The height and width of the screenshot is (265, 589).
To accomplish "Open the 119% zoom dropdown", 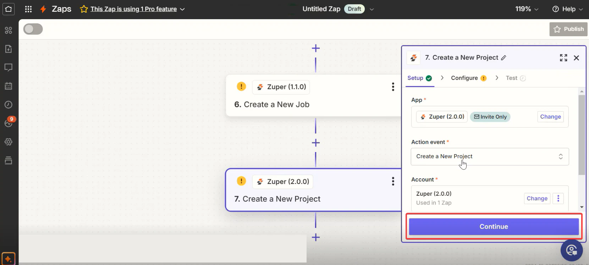I will 527,9.
